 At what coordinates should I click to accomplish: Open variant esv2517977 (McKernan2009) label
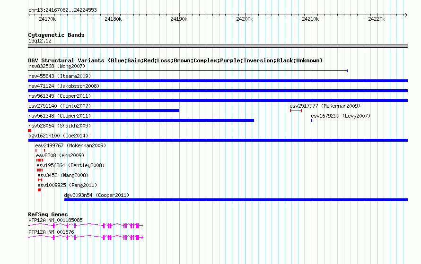(x=325, y=106)
